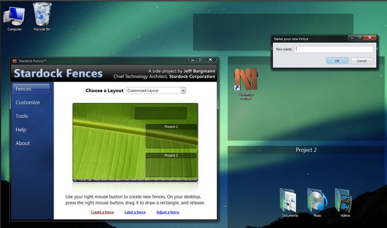This screenshot has height=228, width=387.
Task: Click the unnamed fence in layout preview
Action: (161, 113)
